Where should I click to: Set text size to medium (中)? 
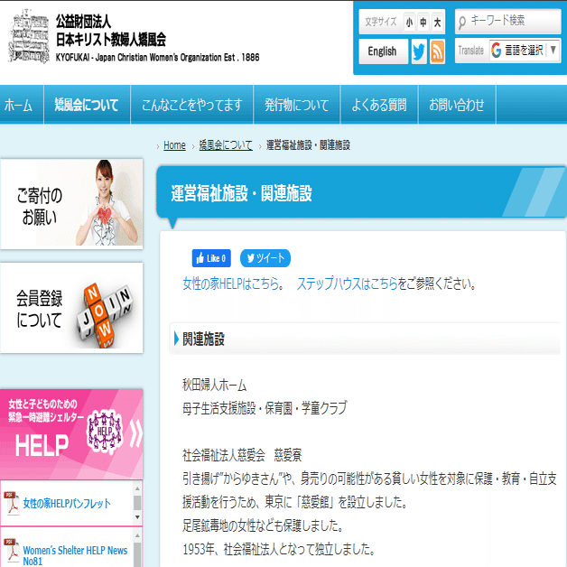coord(423,23)
